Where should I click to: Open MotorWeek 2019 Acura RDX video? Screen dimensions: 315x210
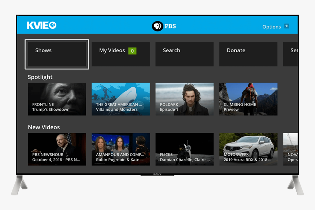tap(248, 149)
